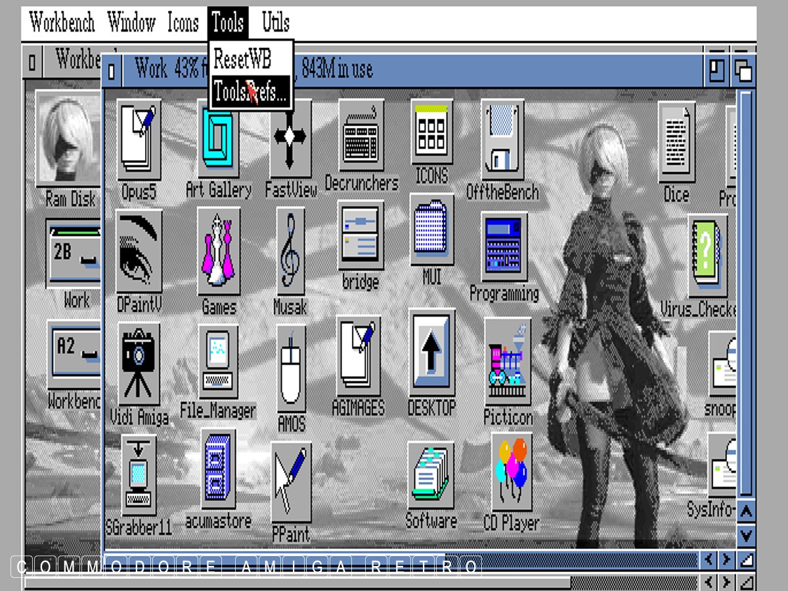This screenshot has height=591, width=788.
Task: Select the Dice document icon
Action: [x=676, y=143]
